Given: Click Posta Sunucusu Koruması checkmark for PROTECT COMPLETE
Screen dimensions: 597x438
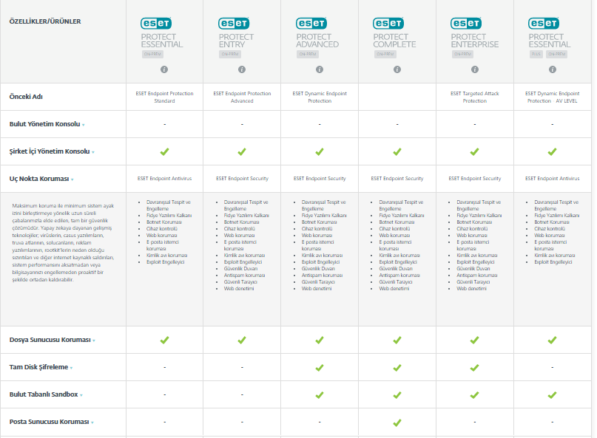Looking at the screenshot, I should click(x=397, y=422).
